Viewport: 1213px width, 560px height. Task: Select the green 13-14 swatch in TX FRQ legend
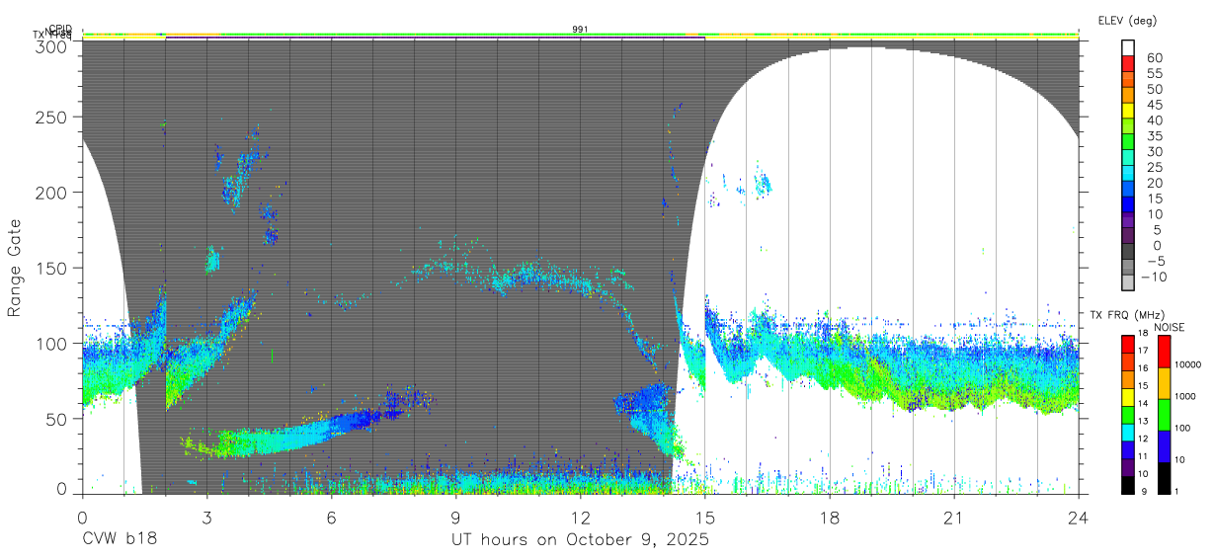click(1127, 415)
